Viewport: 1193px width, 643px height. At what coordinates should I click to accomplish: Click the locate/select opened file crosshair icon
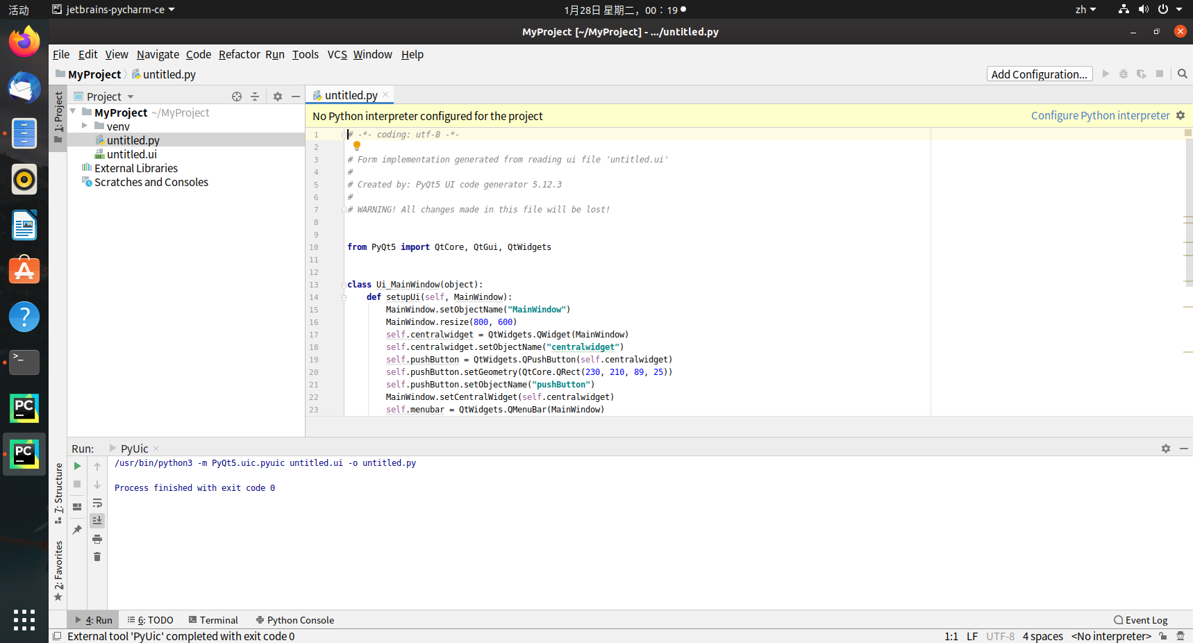(x=237, y=97)
